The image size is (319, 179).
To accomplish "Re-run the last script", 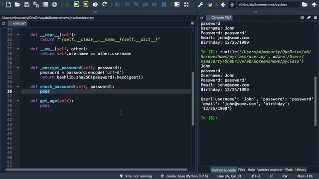I will pyautogui.click(x=105, y=4).
